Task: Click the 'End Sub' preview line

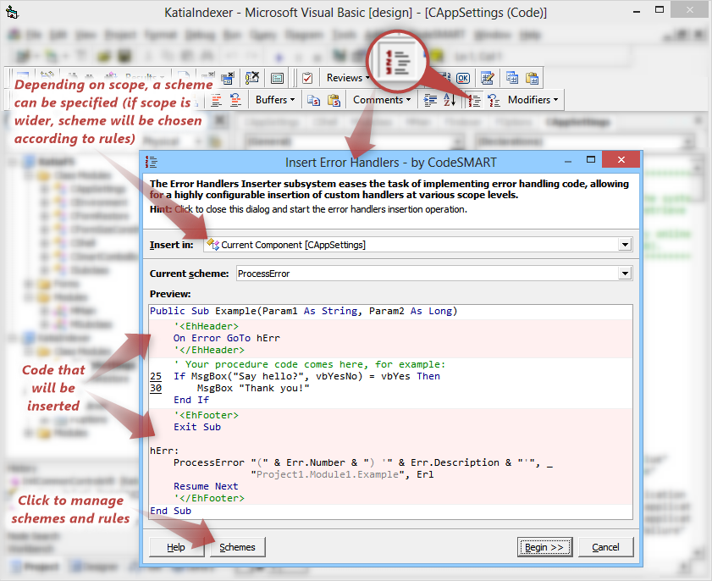Action: click(x=171, y=511)
